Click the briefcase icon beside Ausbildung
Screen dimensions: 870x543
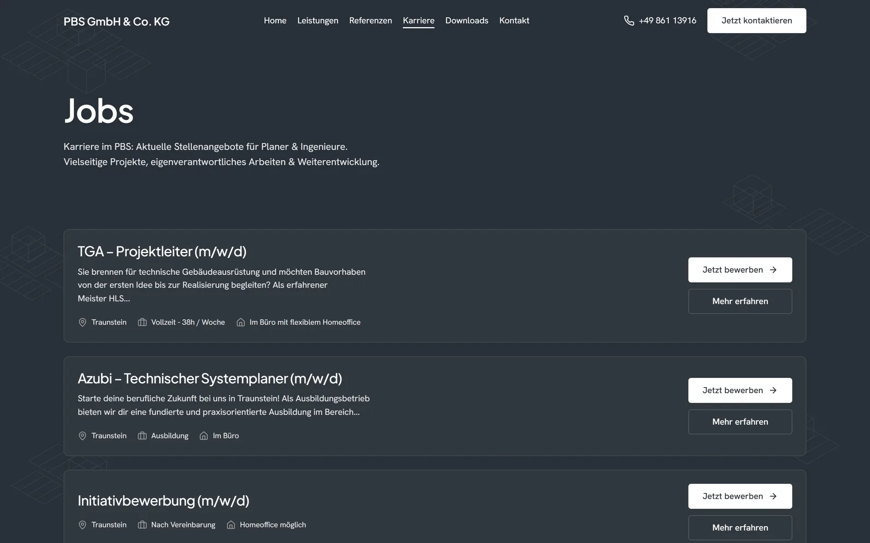click(x=142, y=436)
